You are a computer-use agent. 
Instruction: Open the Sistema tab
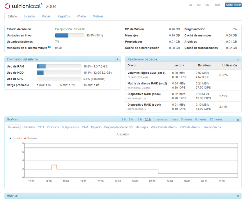pyautogui.click(x=98, y=16)
